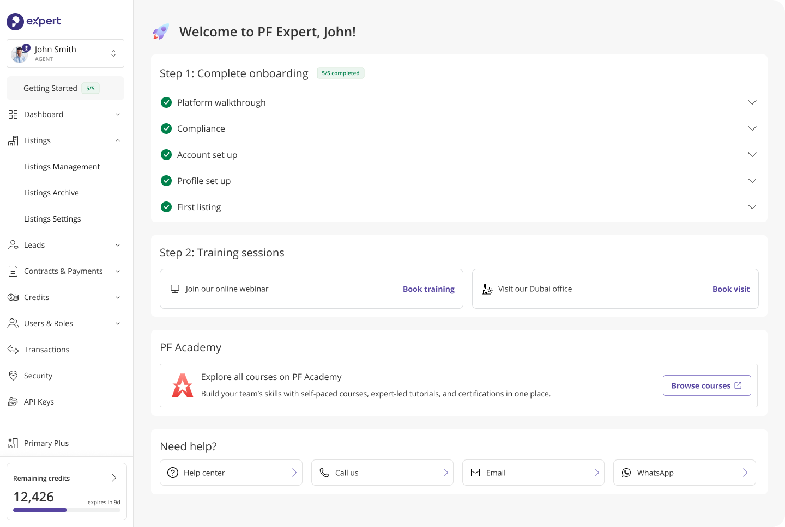Click the API Keys icon

(13, 402)
